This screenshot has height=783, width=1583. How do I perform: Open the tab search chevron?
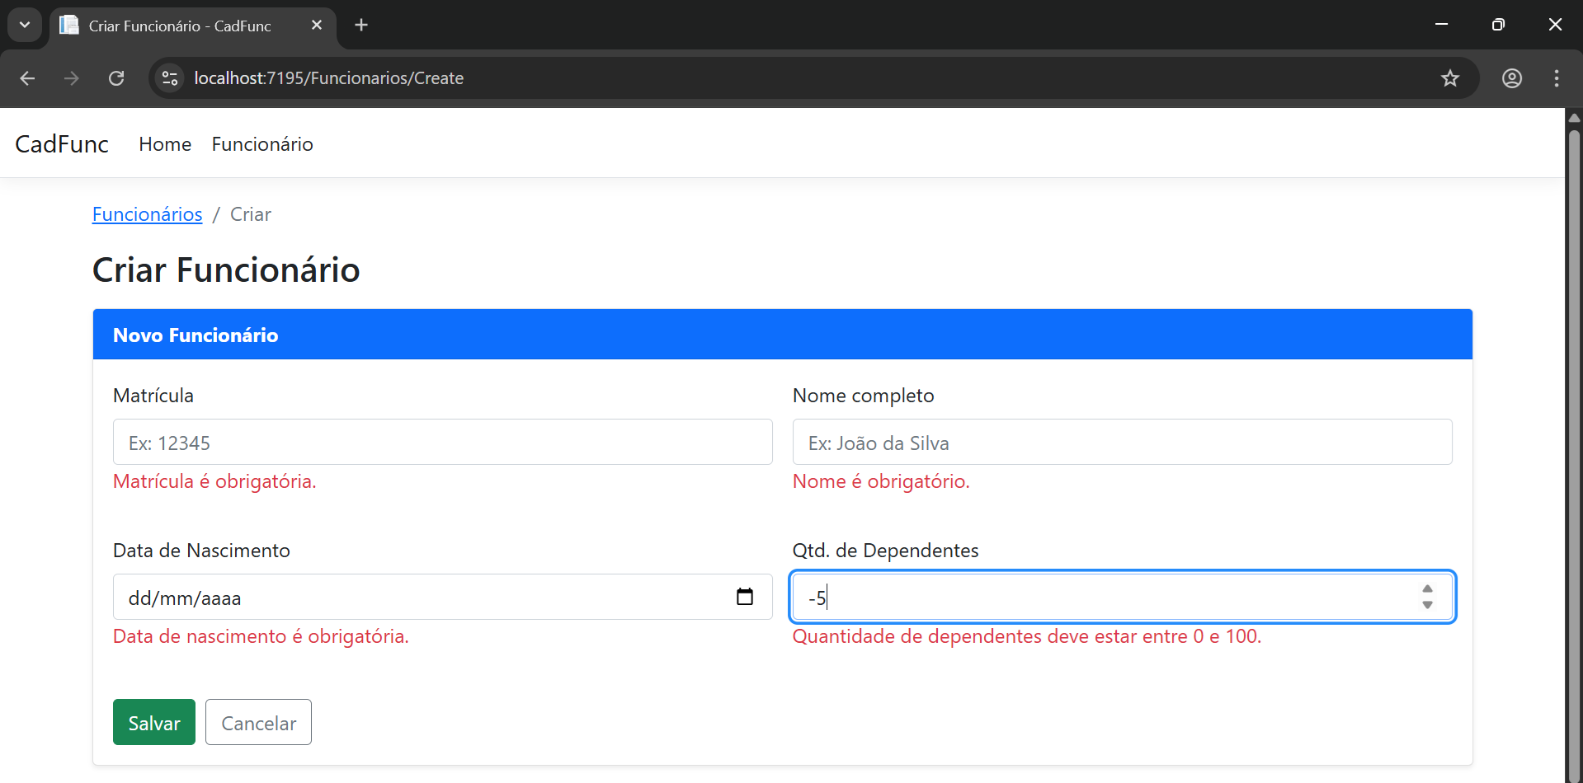(24, 25)
